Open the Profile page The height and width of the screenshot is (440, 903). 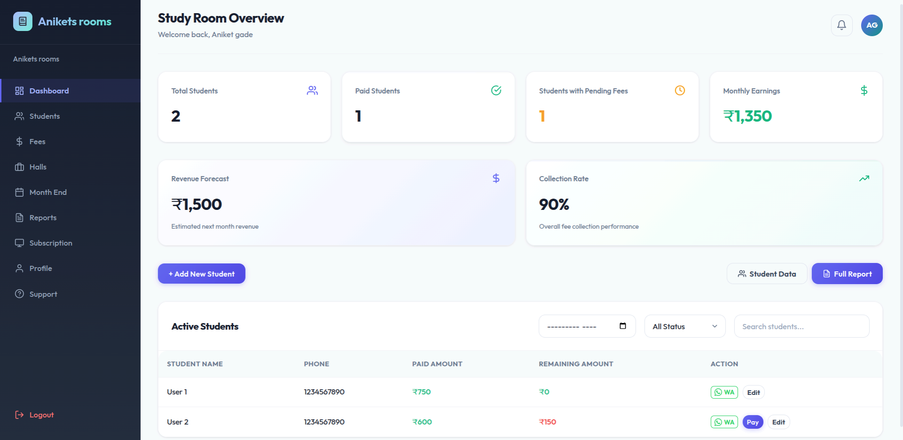71,268
